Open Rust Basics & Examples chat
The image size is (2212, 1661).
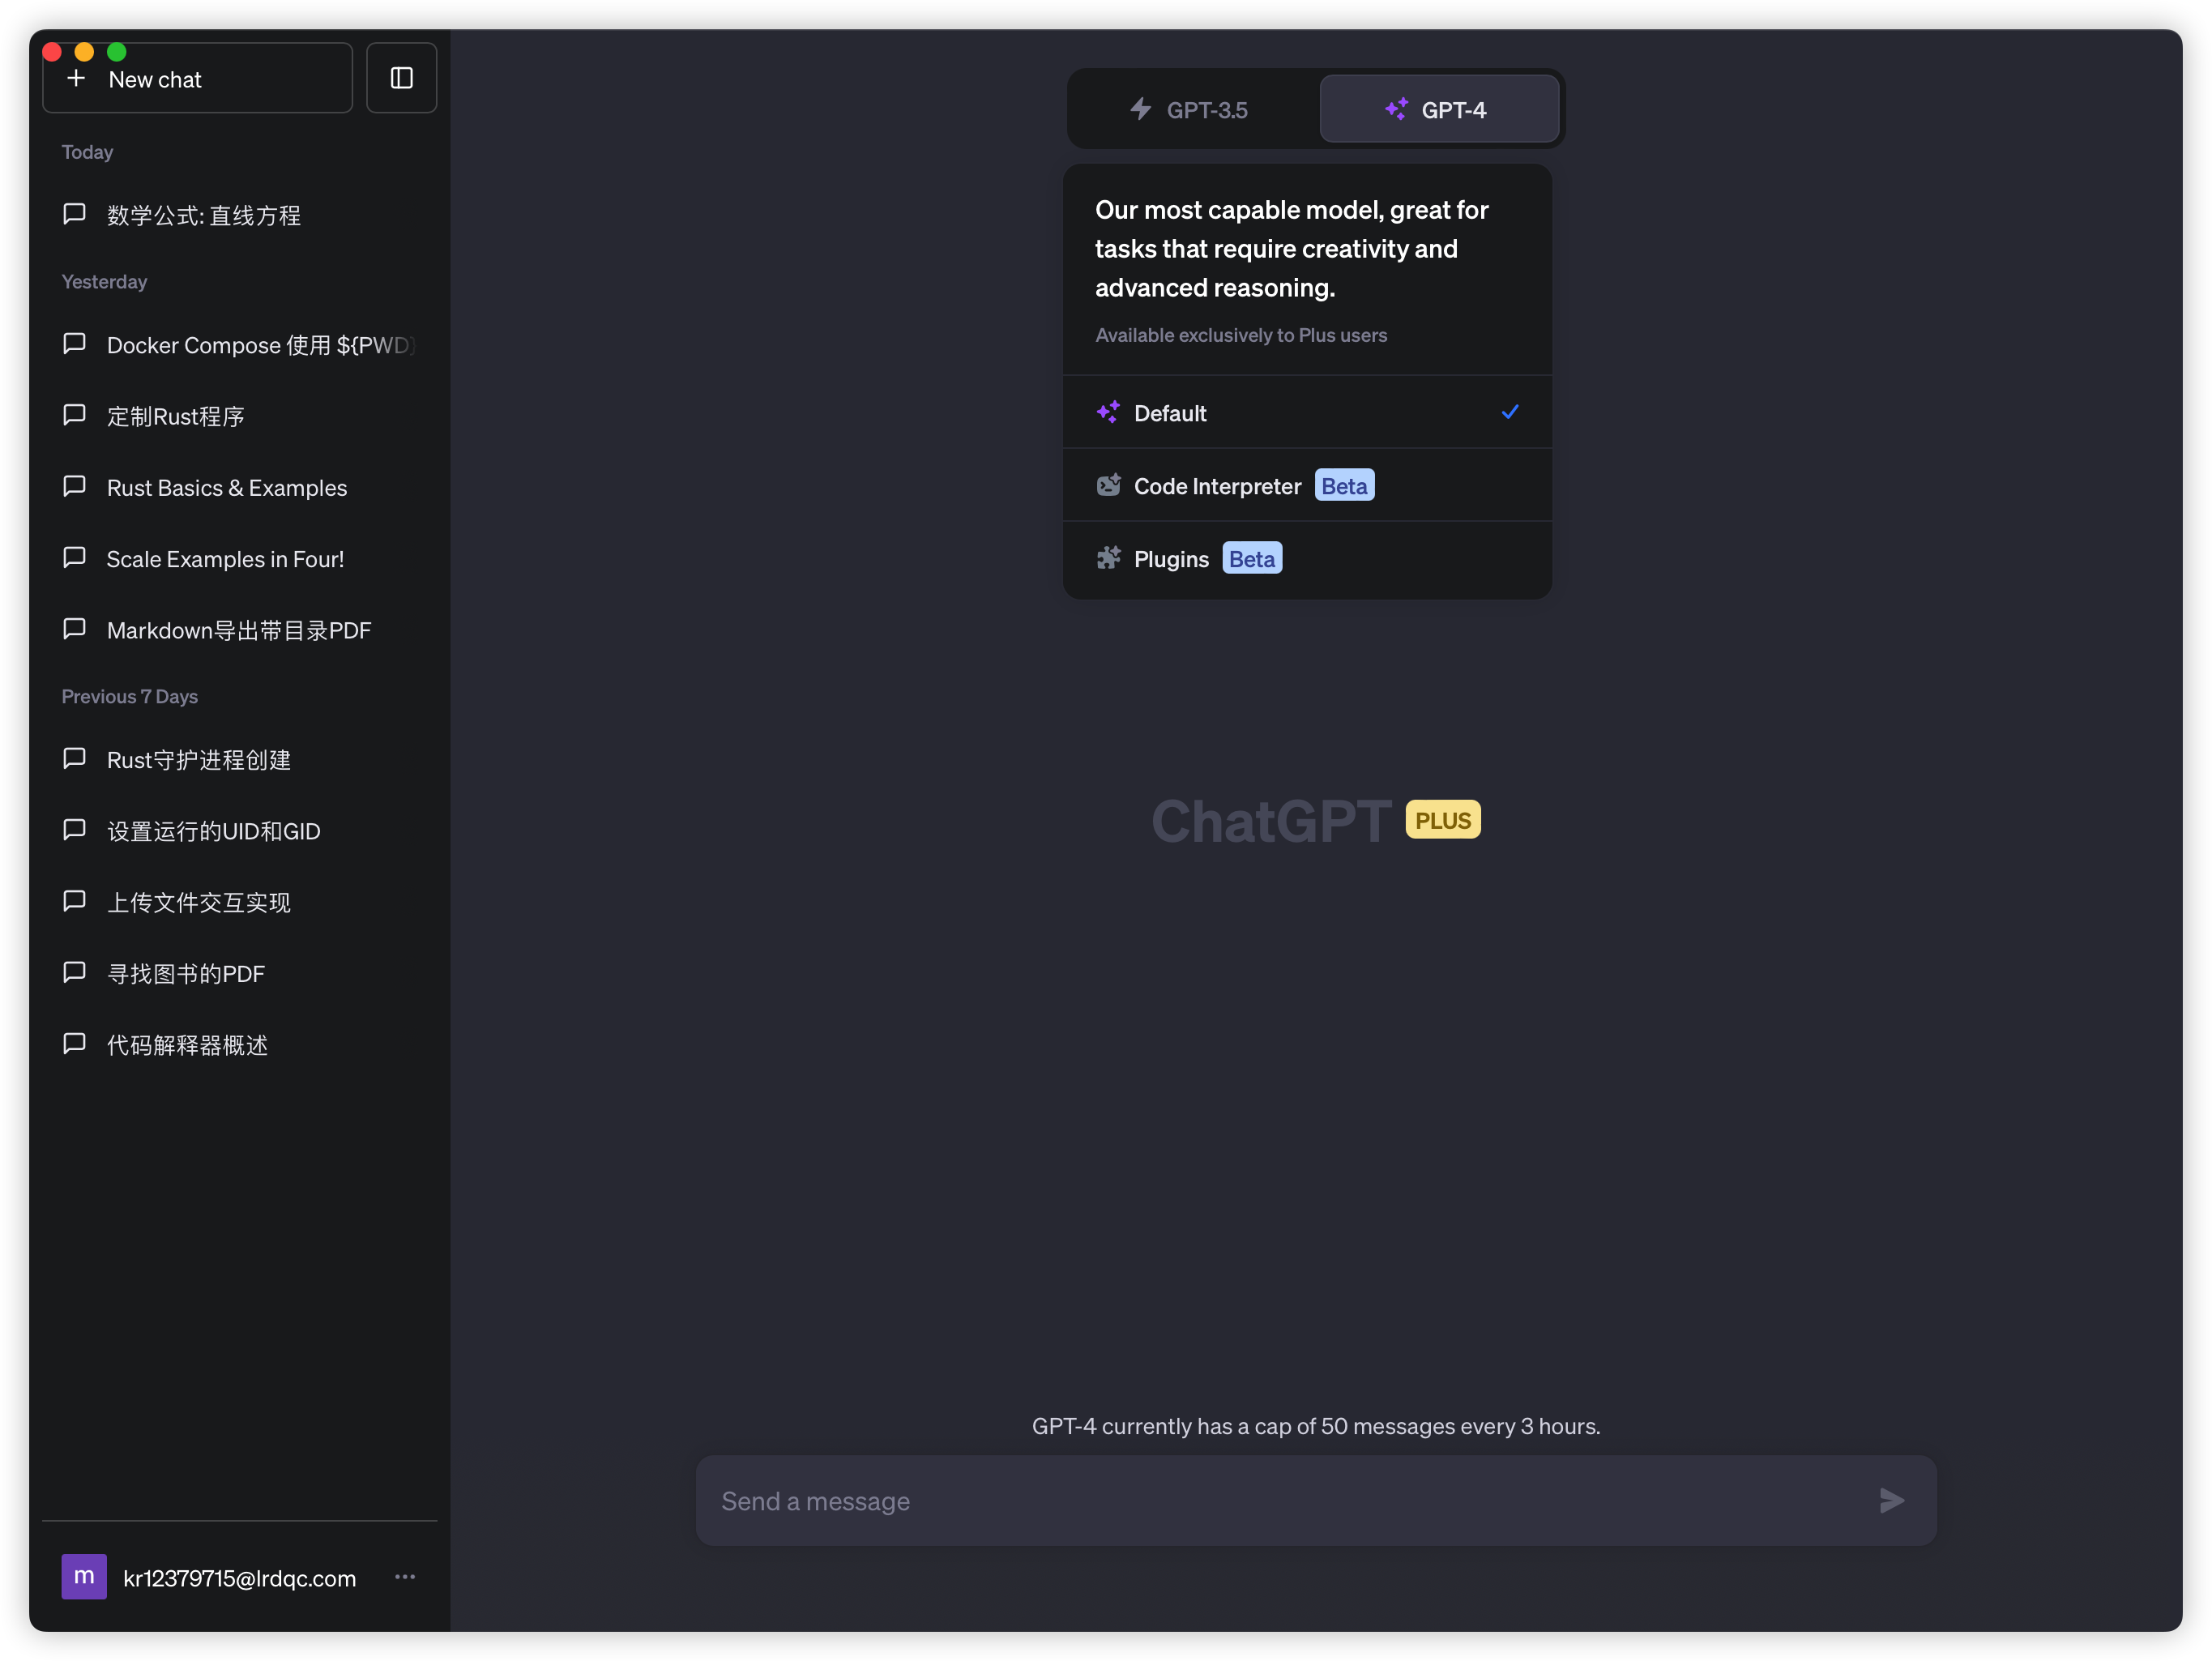pos(240,487)
